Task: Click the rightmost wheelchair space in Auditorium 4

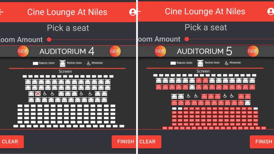Action: click(90, 93)
